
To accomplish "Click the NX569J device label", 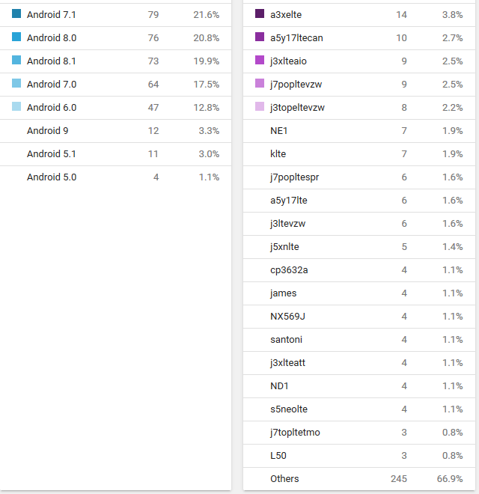I will pos(288,317).
